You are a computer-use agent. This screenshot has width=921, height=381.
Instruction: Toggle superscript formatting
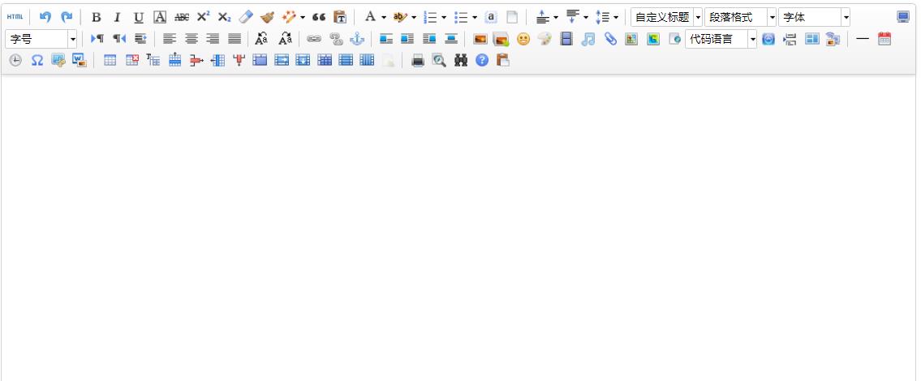203,17
